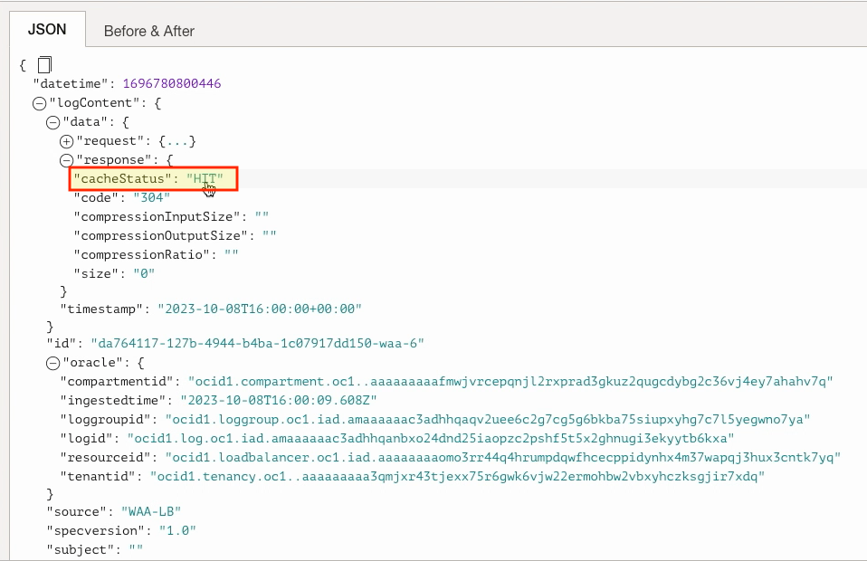The width and height of the screenshot is (867, 561).
Task: Switch to the JSON tab
Action: coord(47,29)
